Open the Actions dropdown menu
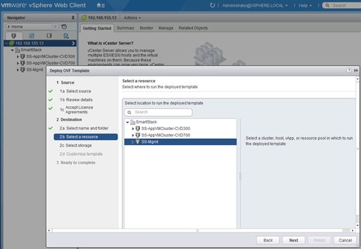This screenshot has height=249, width=361. pyautogui.click(x=132, y=18)
